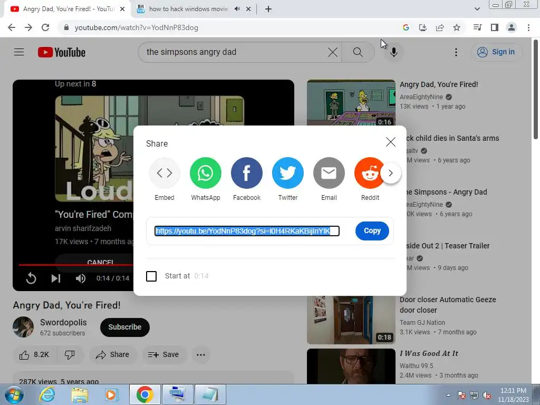Share the video to Facebook
Screen dimensions: 540x405
[247, 173]
